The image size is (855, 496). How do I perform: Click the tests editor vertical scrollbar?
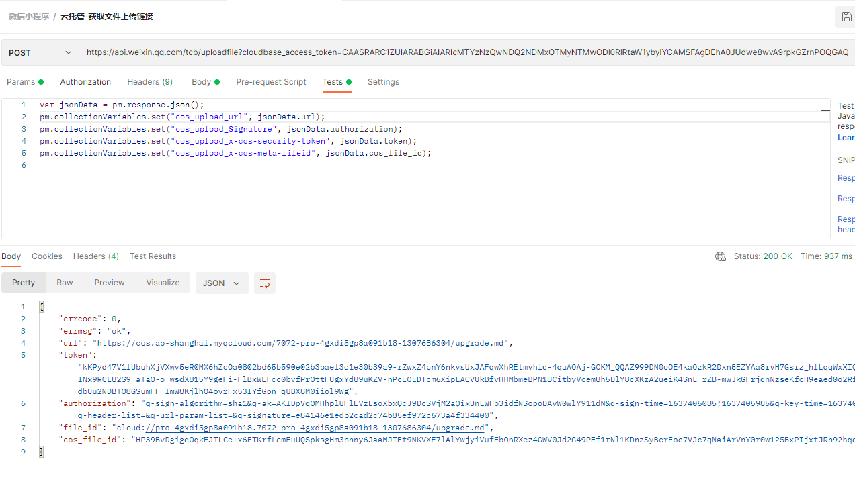point(826,169)
